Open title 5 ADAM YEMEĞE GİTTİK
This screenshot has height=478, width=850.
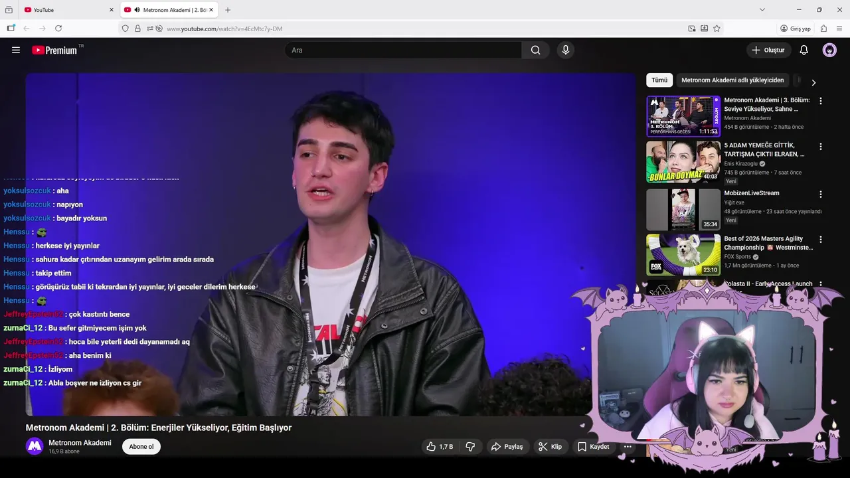(x=764, y=149)
